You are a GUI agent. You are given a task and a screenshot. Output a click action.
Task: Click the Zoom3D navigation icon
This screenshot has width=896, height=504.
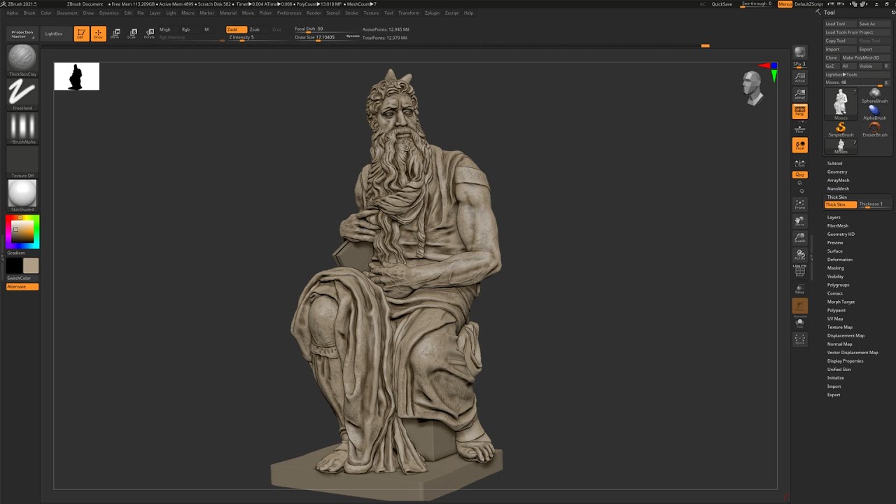tap(799, 238)
